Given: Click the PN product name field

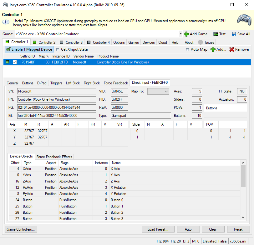Looking at the screenshot, I should (57, 99).
